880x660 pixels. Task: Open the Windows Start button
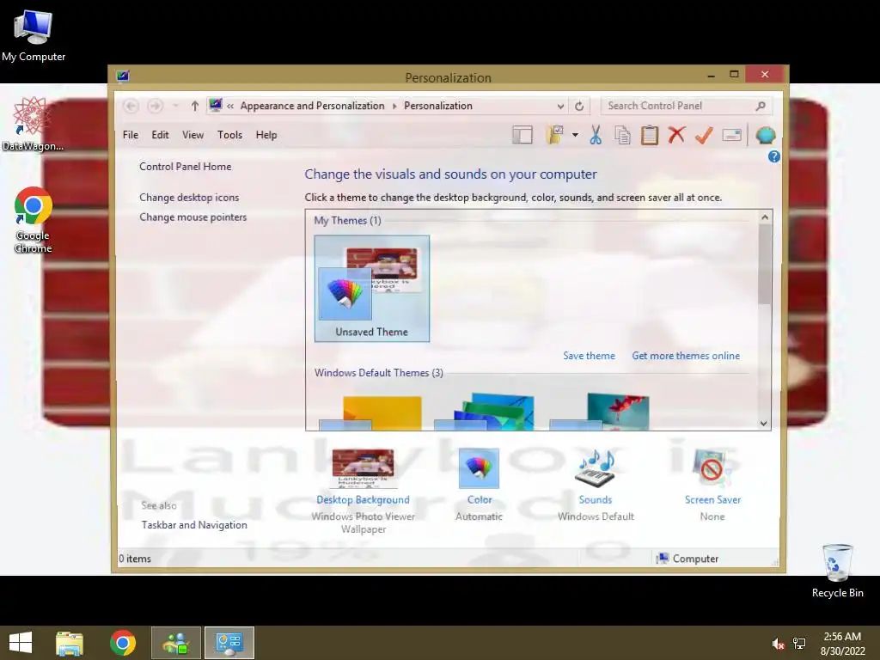(x=21, y=643)
